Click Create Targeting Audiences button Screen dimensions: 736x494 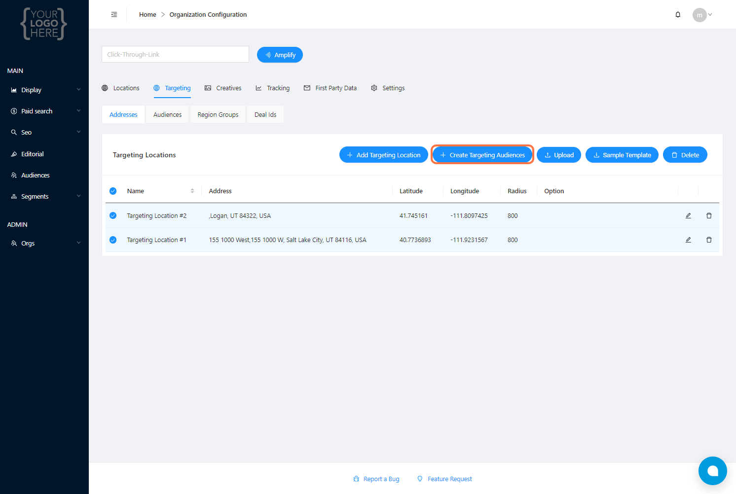click(482, 155)
